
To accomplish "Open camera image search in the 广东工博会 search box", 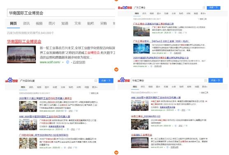I will pyautogui.click(x=204, y=7).
